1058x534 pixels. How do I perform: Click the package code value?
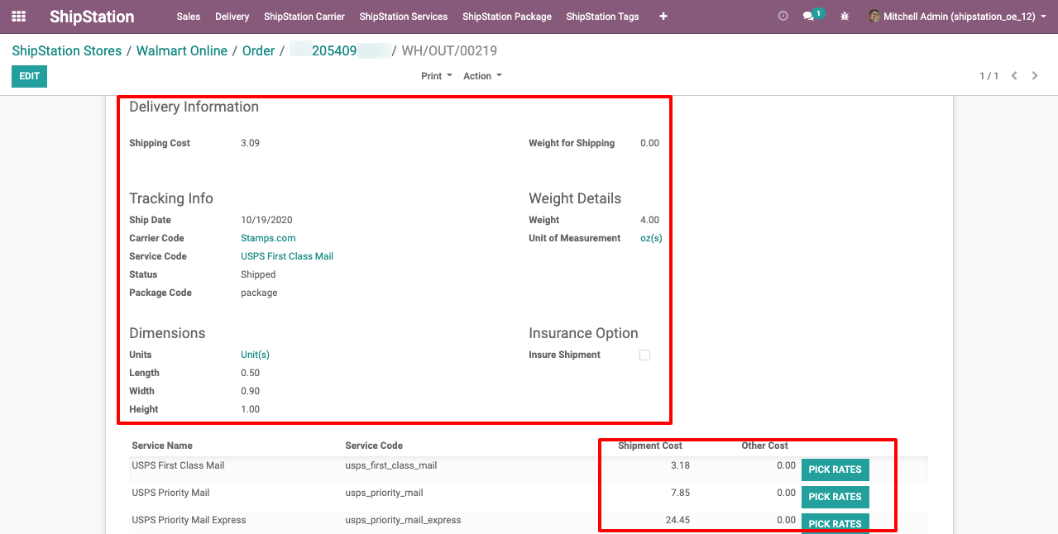[x=259, y=293]
